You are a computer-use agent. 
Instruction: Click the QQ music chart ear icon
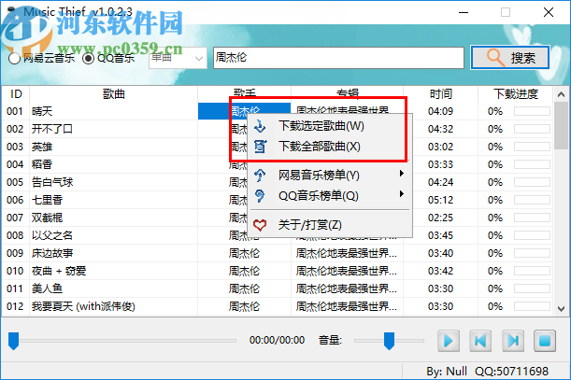(x=260, y=196)
